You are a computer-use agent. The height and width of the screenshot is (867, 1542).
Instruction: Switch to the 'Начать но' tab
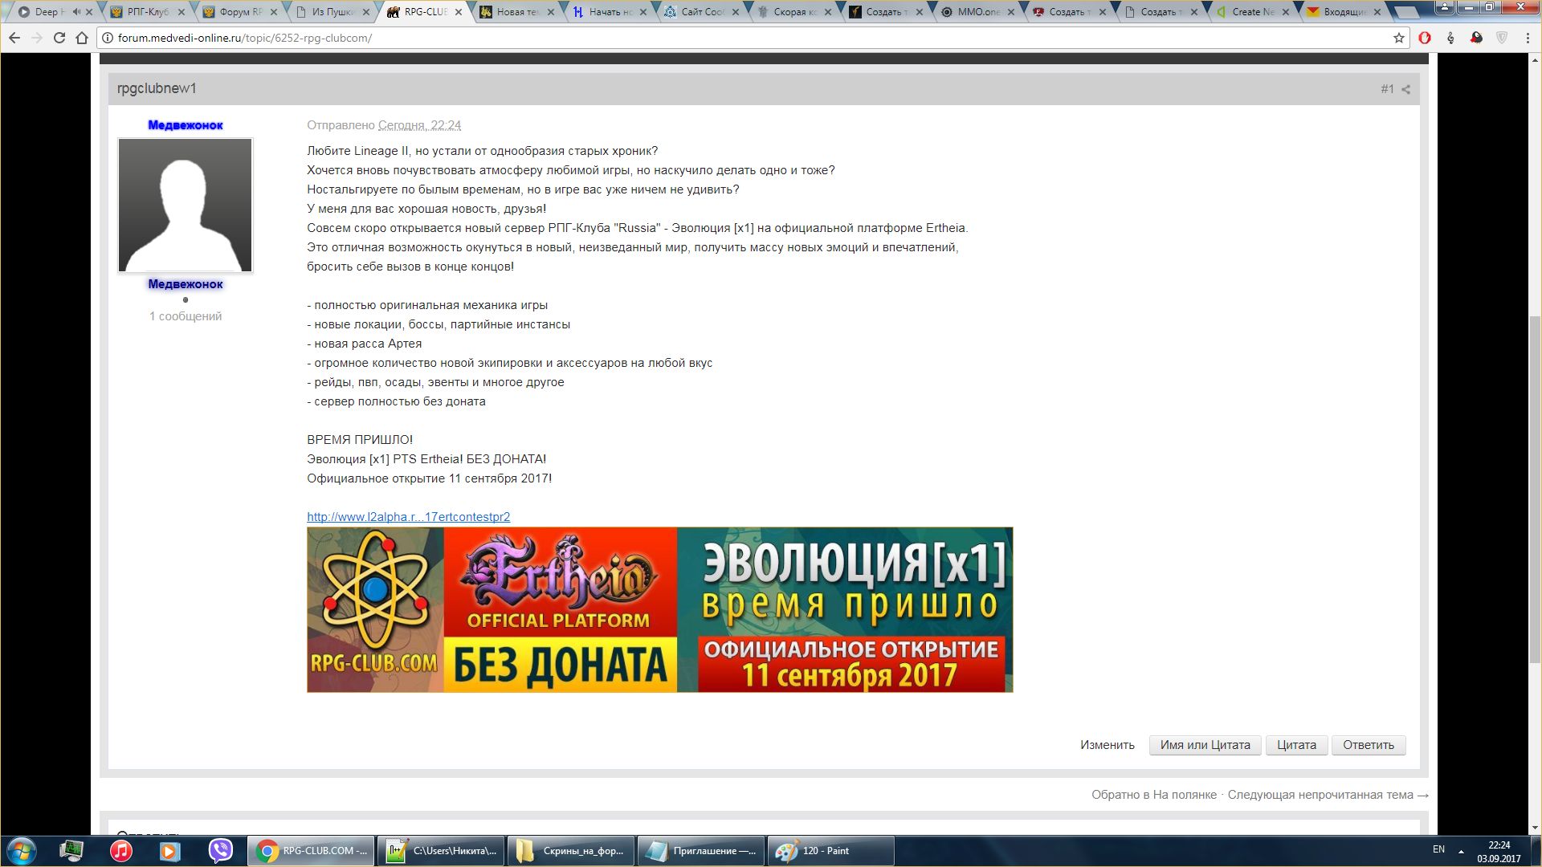tap(610, 12)
